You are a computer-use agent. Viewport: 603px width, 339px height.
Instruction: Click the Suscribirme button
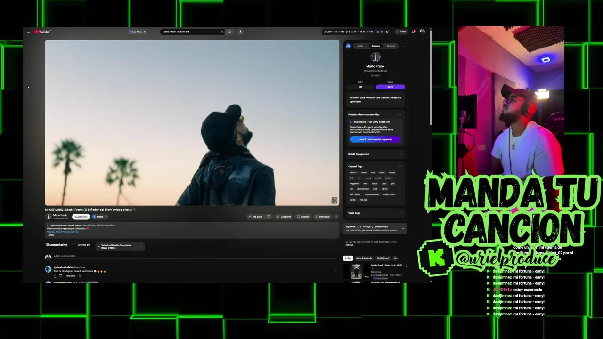coord(81,217)
